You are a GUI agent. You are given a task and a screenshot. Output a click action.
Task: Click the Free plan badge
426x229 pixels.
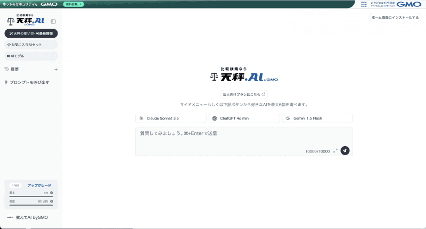(x=15, y=185)
